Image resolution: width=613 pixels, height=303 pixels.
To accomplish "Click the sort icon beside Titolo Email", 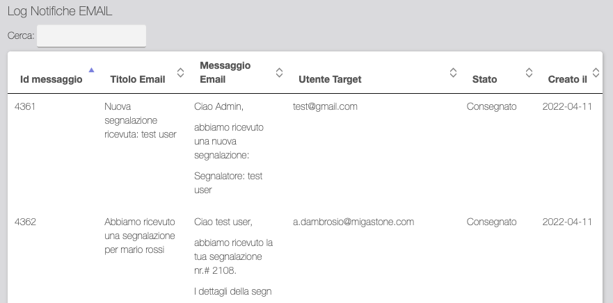I will [x=180, y=72].
